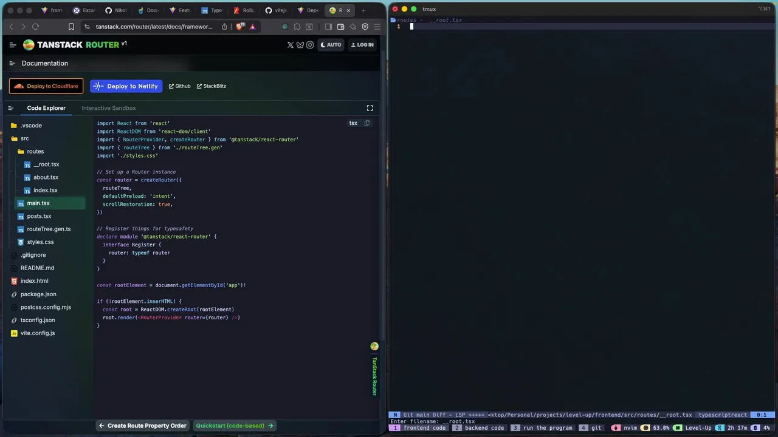Open the browser hamburger menu
The image size is (778, 437).
[377, 27]
